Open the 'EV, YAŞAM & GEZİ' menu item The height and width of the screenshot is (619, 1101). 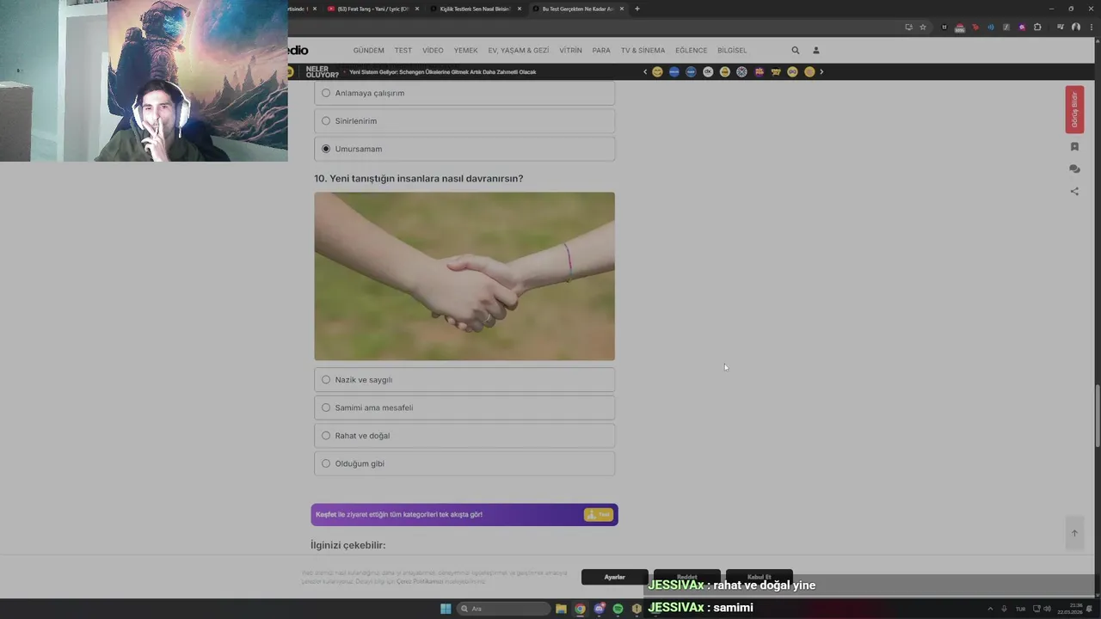518,51
